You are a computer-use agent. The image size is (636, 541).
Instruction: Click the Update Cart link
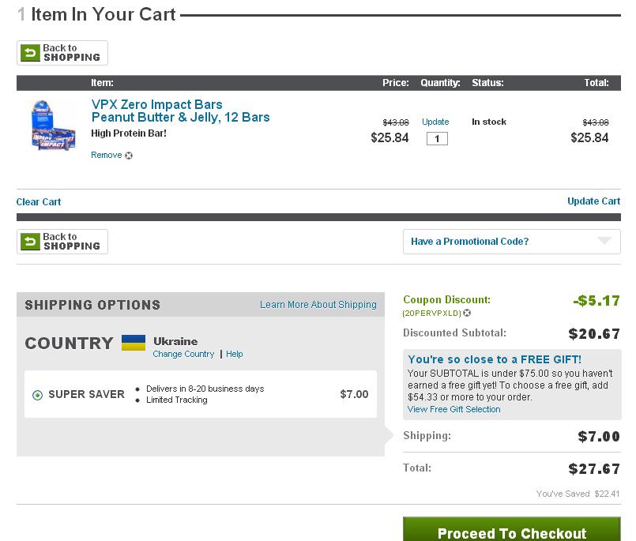593,201
